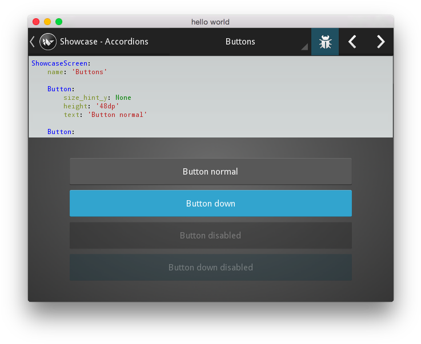
Task: Click the back chevron beside Kivy logo
Action: [33, 42]
